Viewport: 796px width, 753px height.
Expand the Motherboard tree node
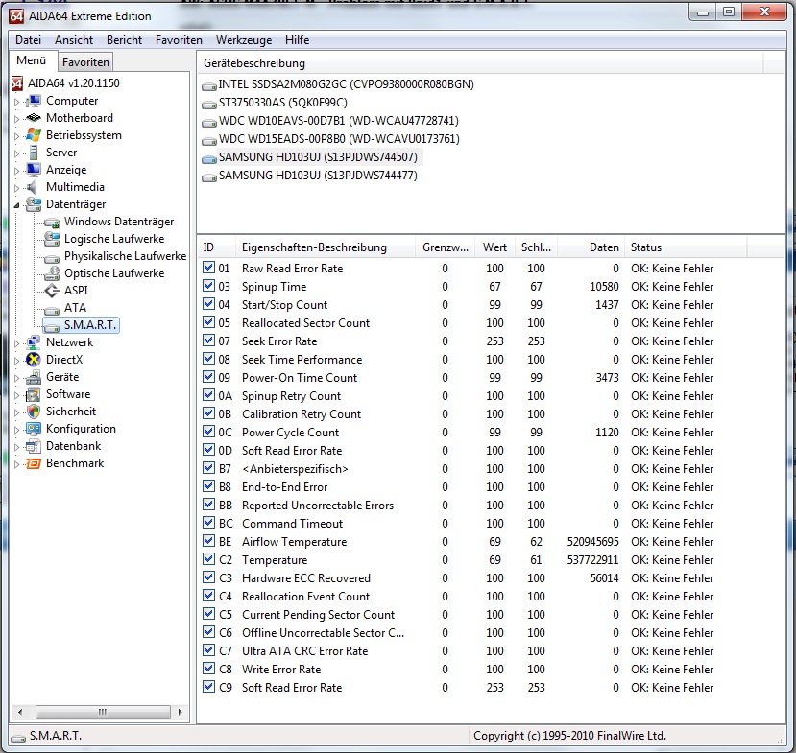pyautogui.click(x=16, y=119)
